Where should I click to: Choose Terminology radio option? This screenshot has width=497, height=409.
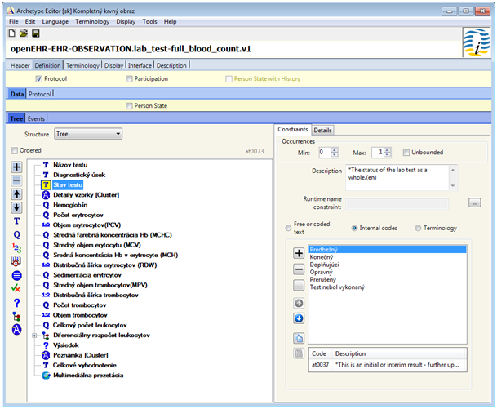coord(418,228)
